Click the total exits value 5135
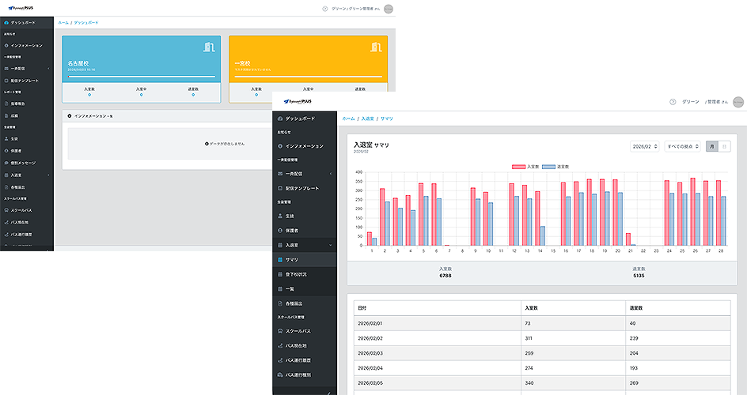Viewport: 747px width, 395px height. (639, 276)
